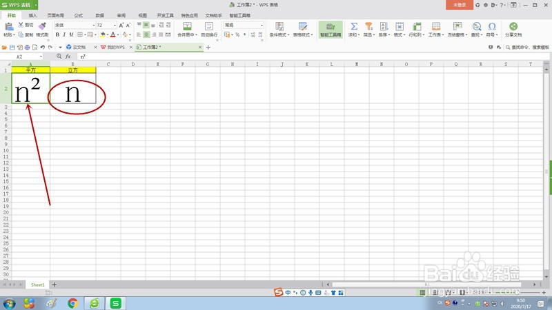552x310 pixels.
Task: Open the 工作表 worksheet icon
Action: click(x=436, y=27)
